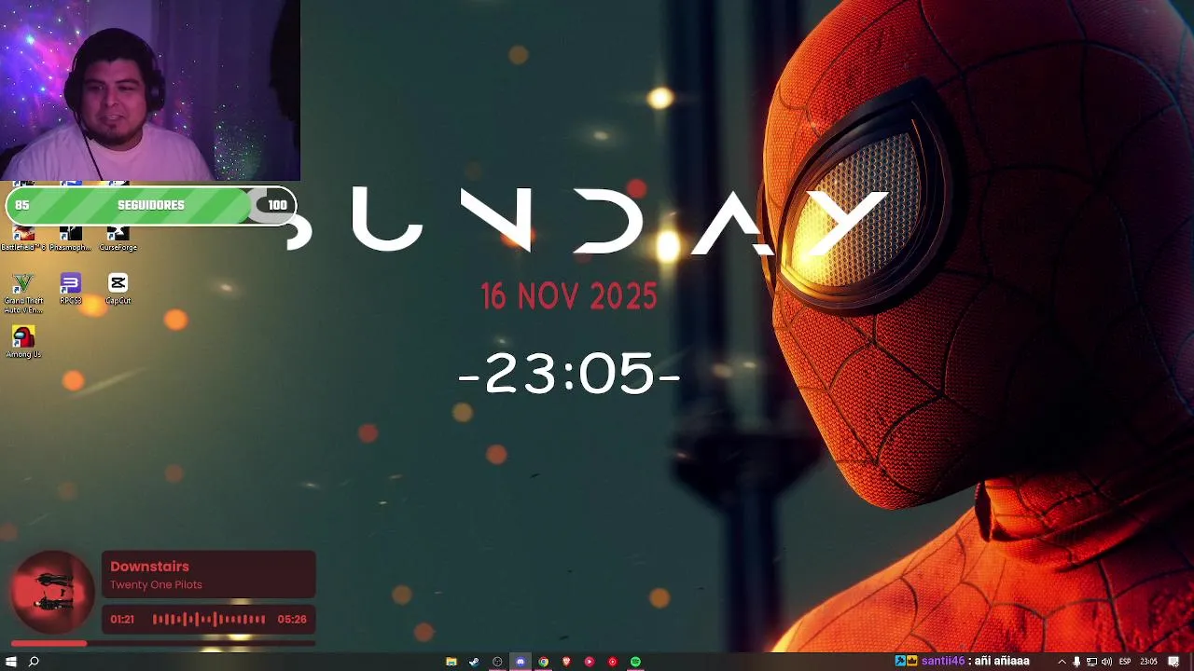
Task: Open the taskbar clock showing 23:05
Action: [1148, 662]
